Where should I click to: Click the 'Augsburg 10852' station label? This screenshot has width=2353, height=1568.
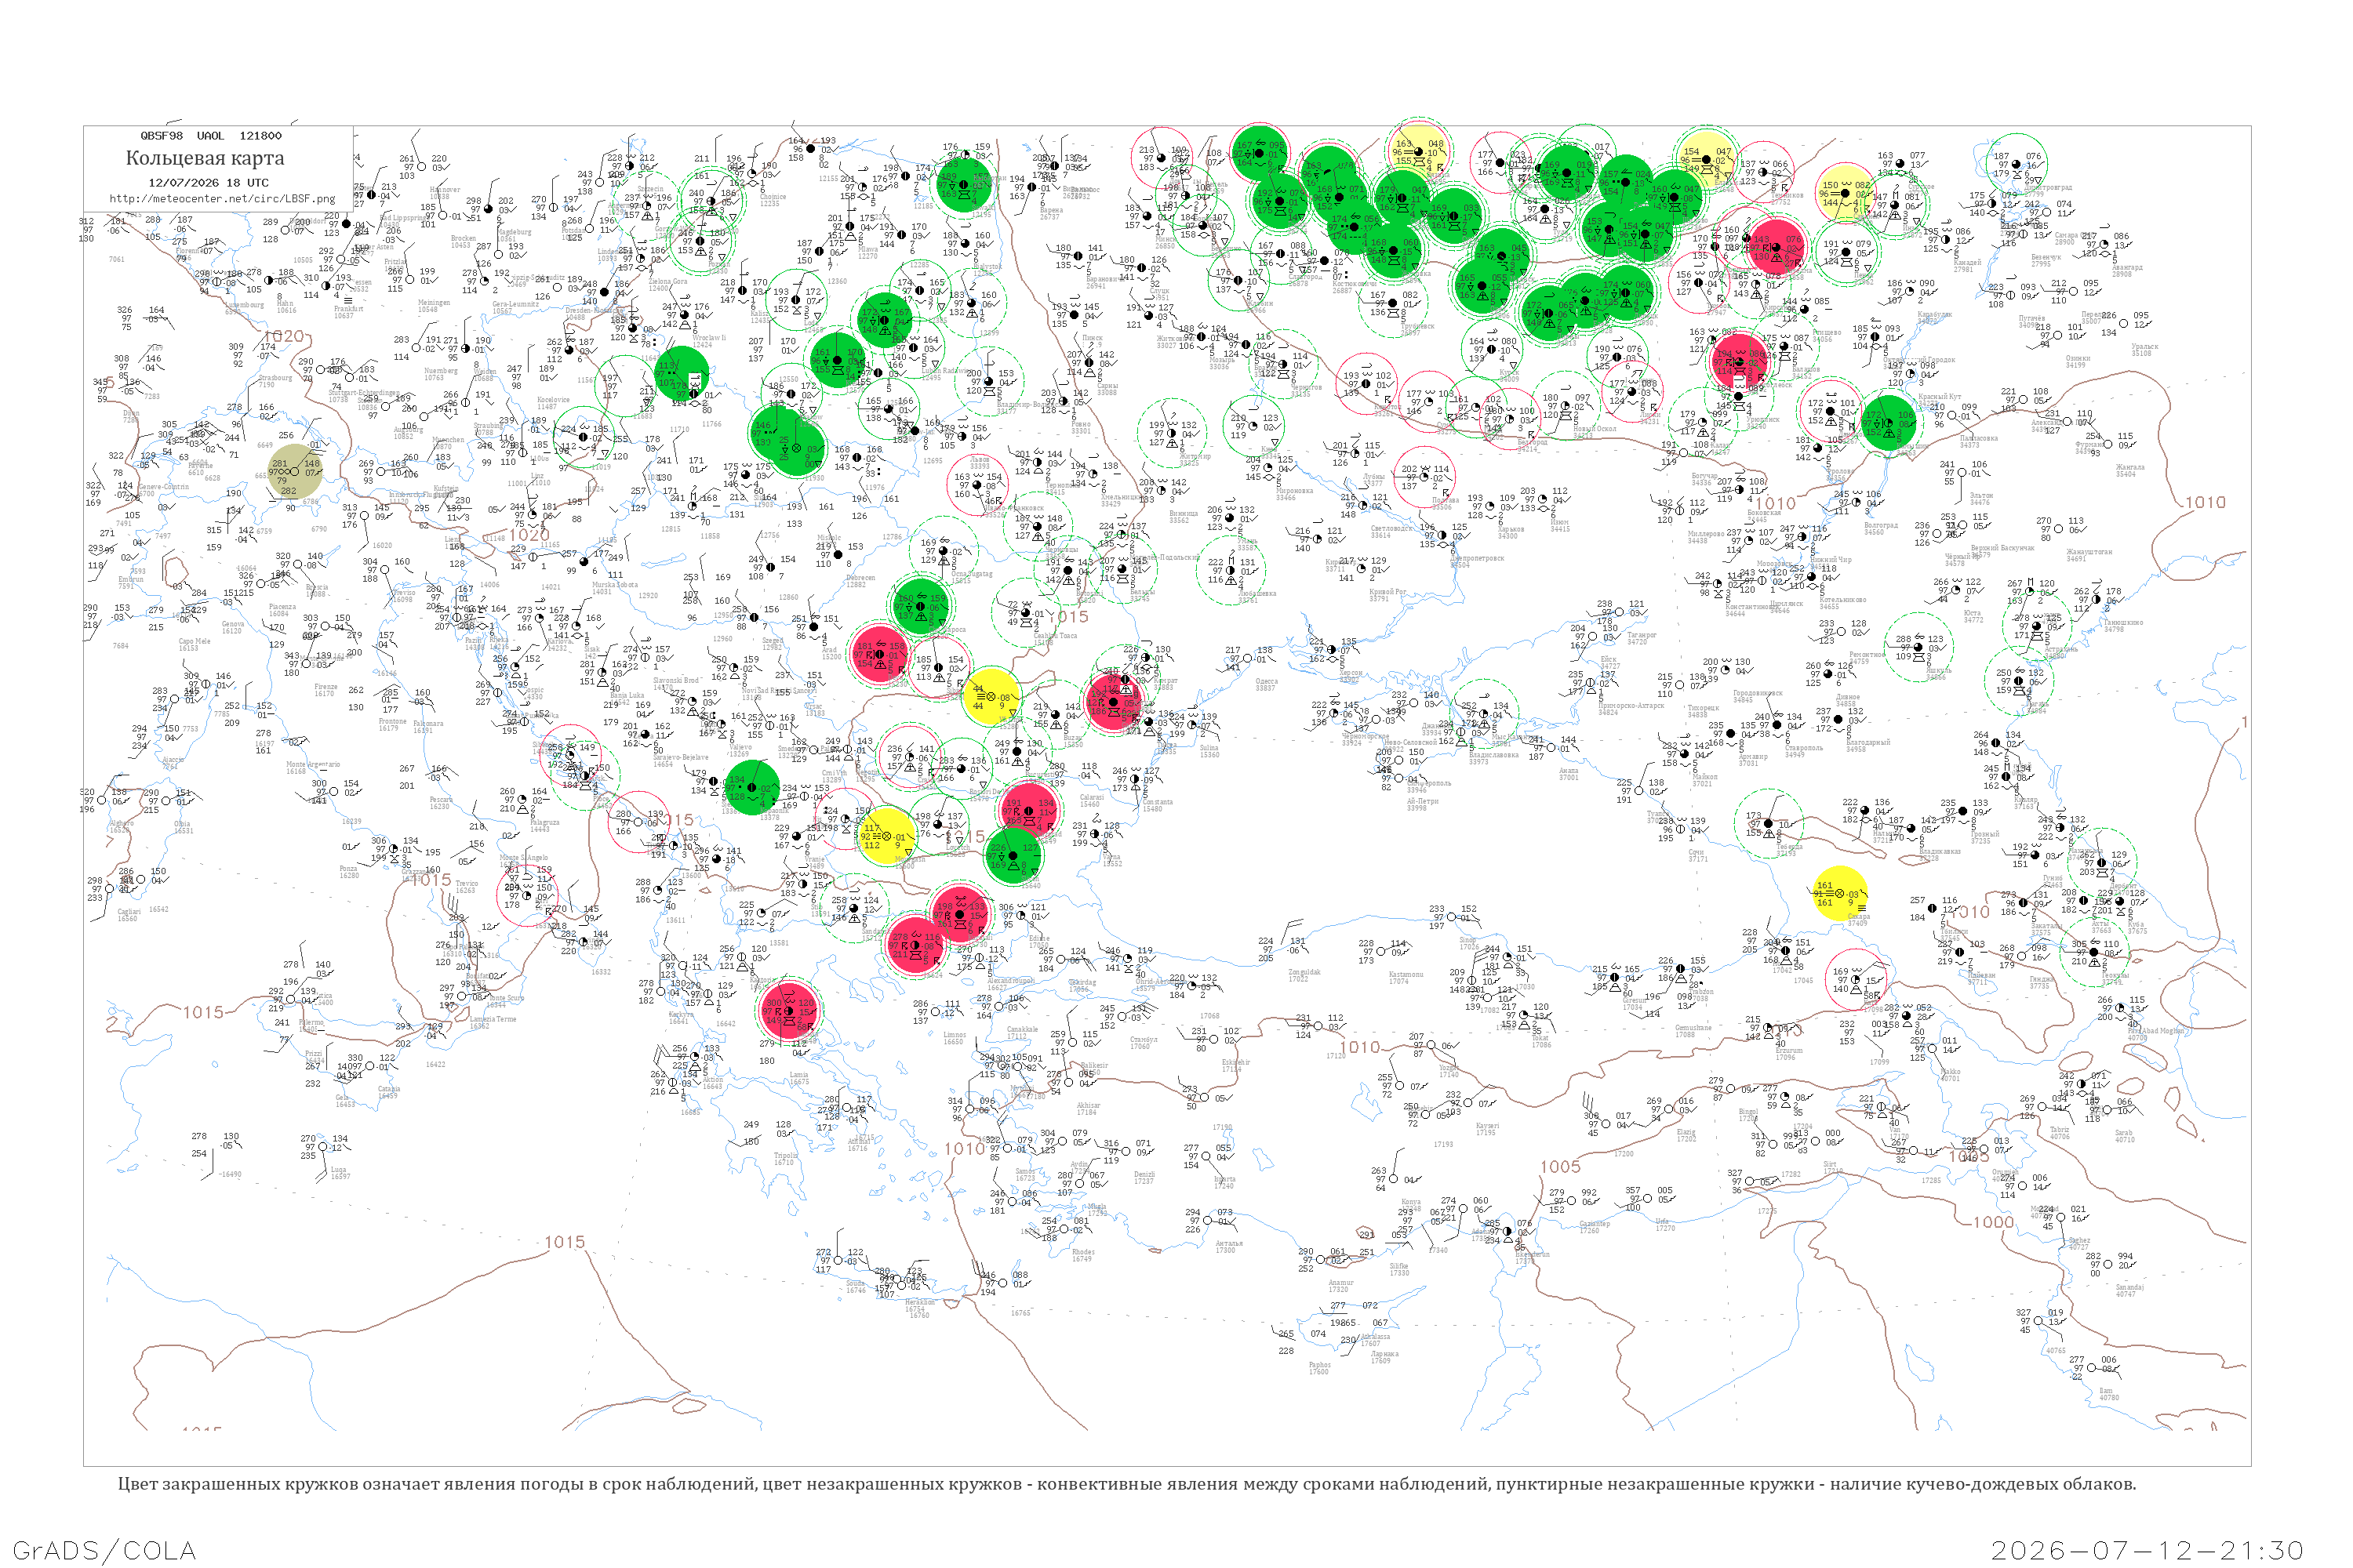pyautogui.click(x=408, y=433)
